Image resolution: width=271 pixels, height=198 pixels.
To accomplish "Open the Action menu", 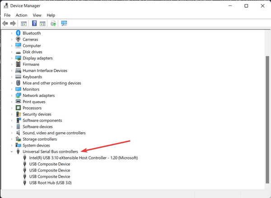I will tap(21, 15).
